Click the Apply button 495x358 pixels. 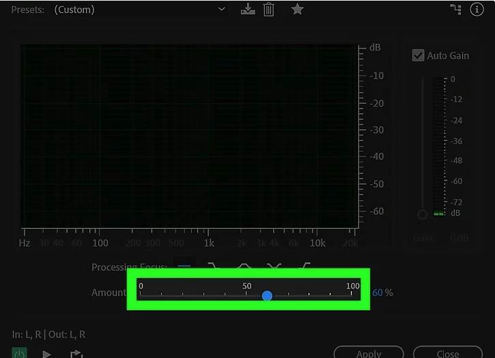pyautogui.click(x=369, y=353)
